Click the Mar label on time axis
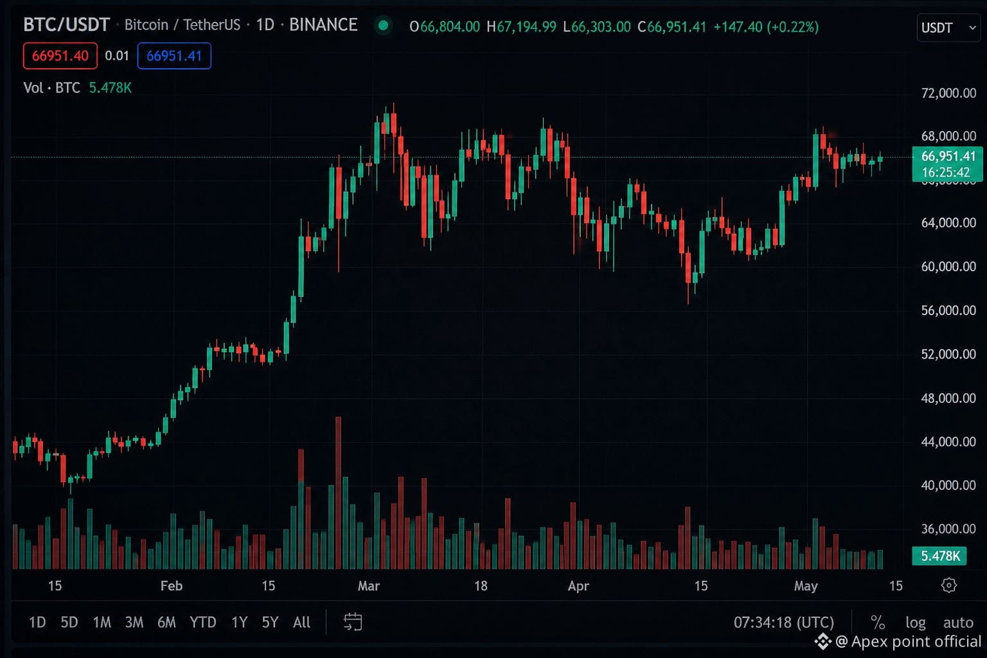Screen dimensions: 987x658 click(369, 586)
